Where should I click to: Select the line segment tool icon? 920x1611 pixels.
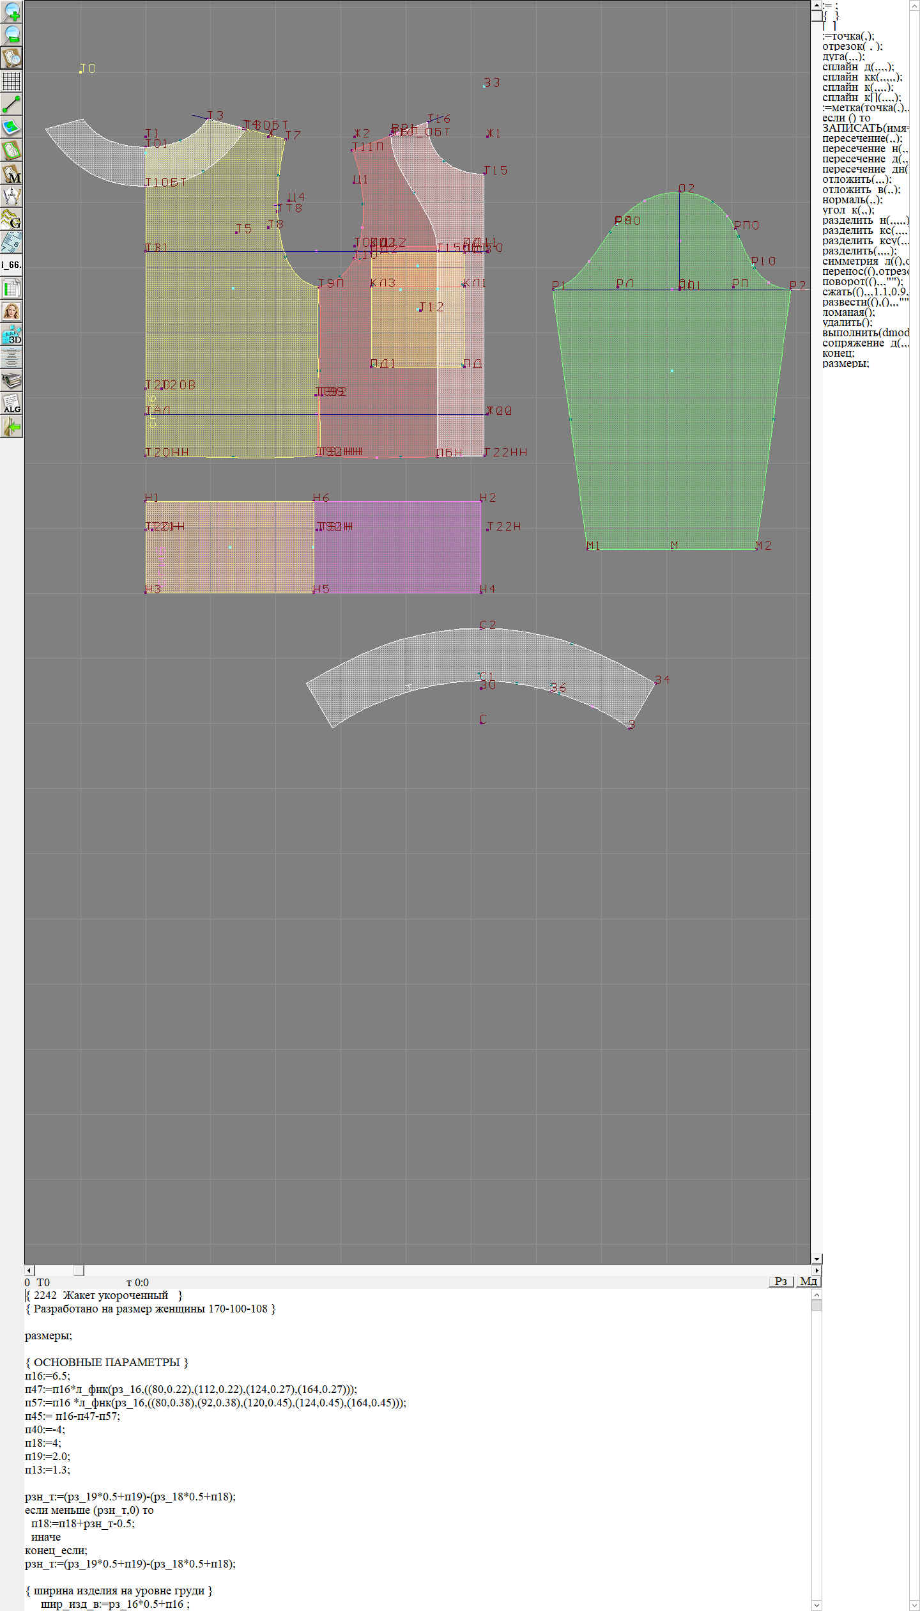[x=11, y=104]
